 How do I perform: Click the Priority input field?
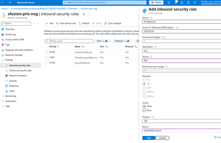(181, 121)
